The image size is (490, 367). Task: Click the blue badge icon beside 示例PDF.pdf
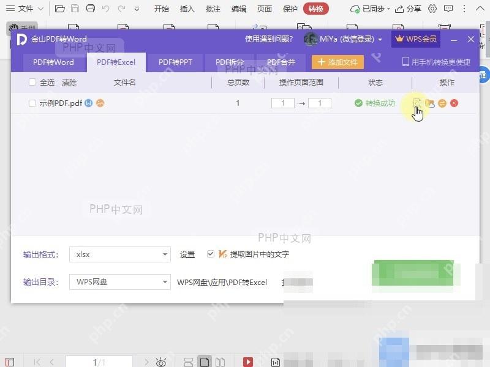pos(89,103)
